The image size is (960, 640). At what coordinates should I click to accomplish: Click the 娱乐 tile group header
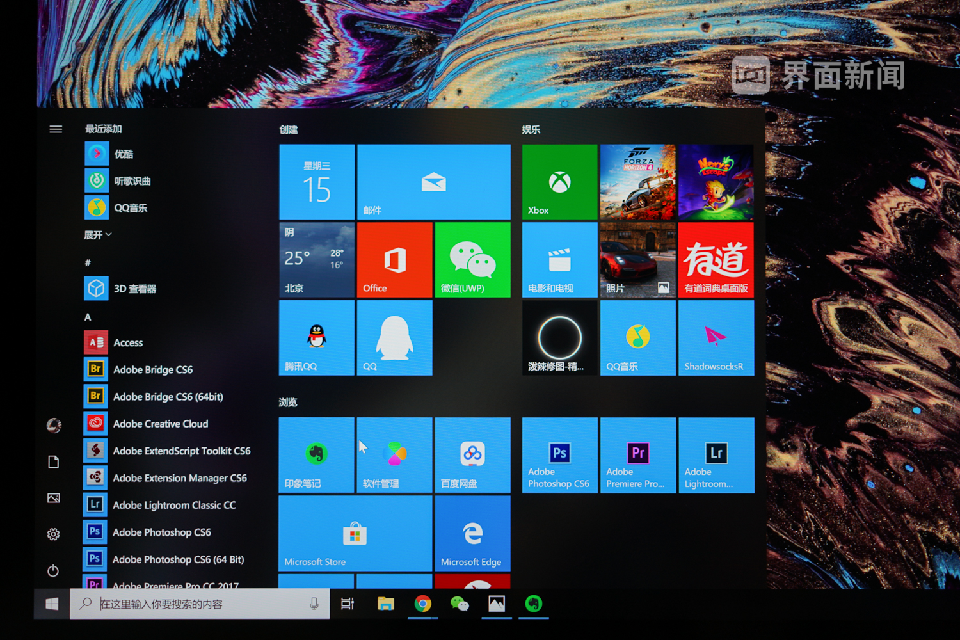(x=531, y=129)
